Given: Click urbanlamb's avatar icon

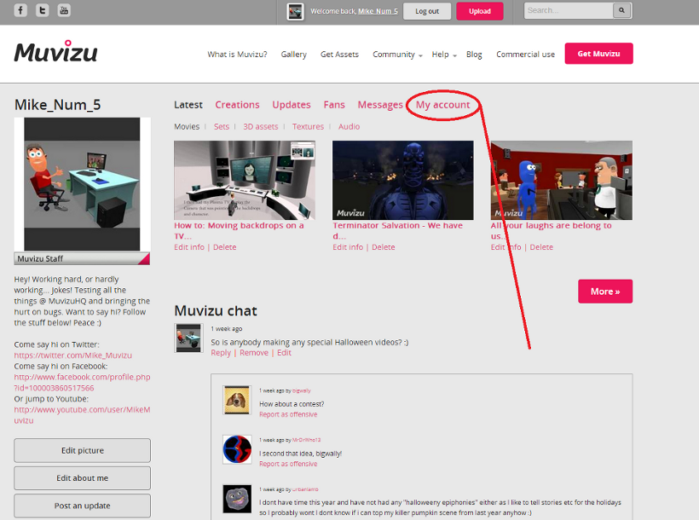Looking at the screenshot, I should 237,499.
